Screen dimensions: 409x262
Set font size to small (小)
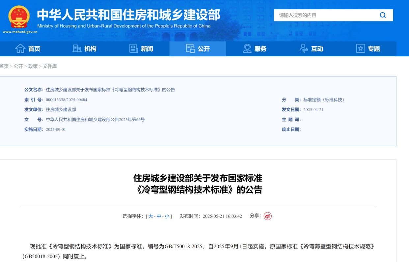167,216
